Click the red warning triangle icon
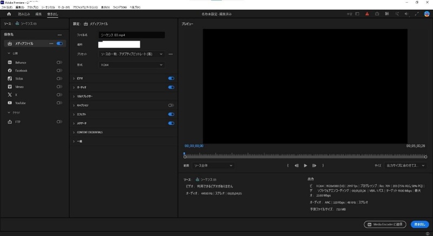This screenshot has height=236, width=433. (367, 14)
